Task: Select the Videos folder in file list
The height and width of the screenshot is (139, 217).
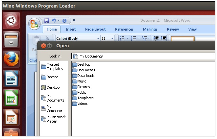Action: click(x=80, y=104)
